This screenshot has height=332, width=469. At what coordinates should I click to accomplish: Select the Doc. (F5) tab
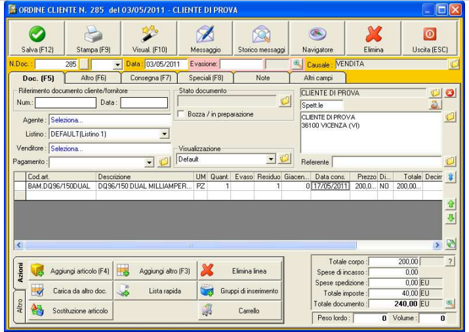tap(38, 78)
